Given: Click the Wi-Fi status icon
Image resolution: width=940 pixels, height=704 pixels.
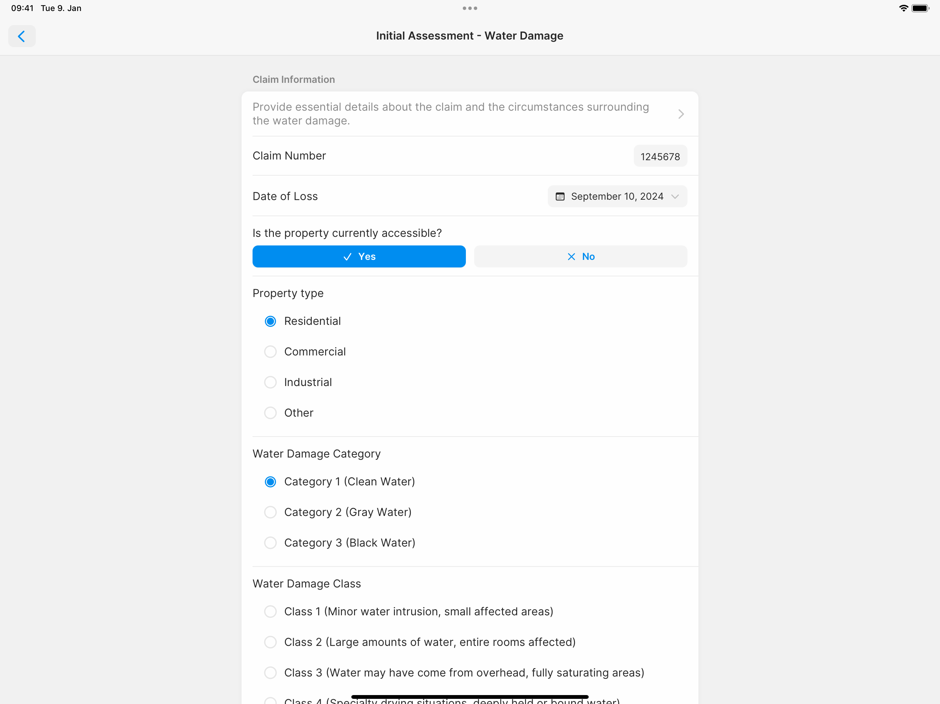Looking at the screenshot, I should click(x=904, y=8).
